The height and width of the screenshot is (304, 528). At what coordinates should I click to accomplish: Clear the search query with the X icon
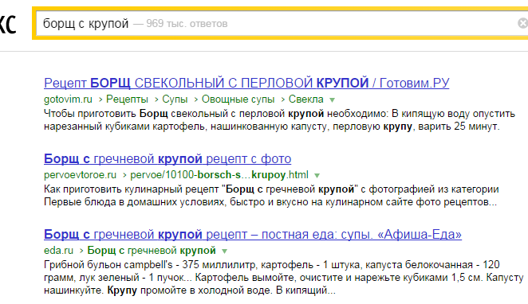coord(523,23)
